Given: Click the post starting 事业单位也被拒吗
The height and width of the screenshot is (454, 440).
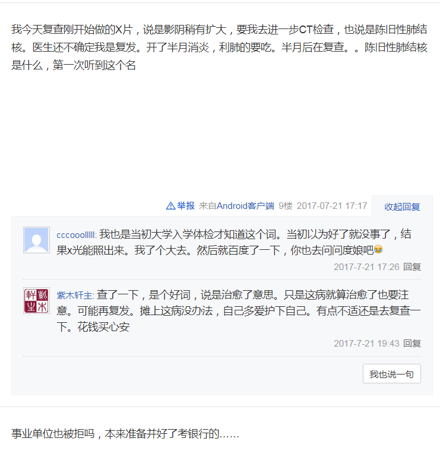Looking at the screenshot, I should [x=125, y=434].
